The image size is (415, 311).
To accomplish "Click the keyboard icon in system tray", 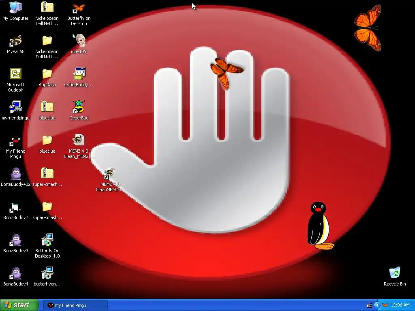I will pos(370,305).
